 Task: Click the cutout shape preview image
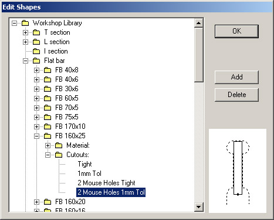[238, 171]
